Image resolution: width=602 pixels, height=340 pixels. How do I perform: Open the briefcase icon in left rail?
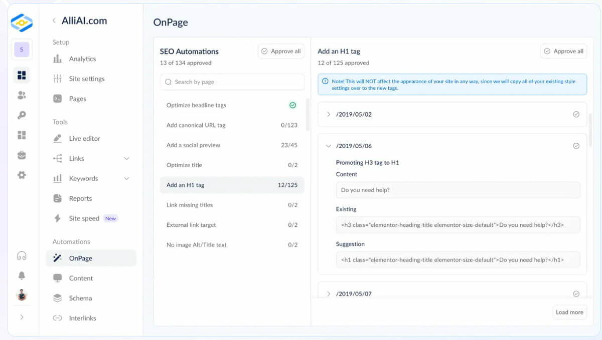(x=22, y=155)
